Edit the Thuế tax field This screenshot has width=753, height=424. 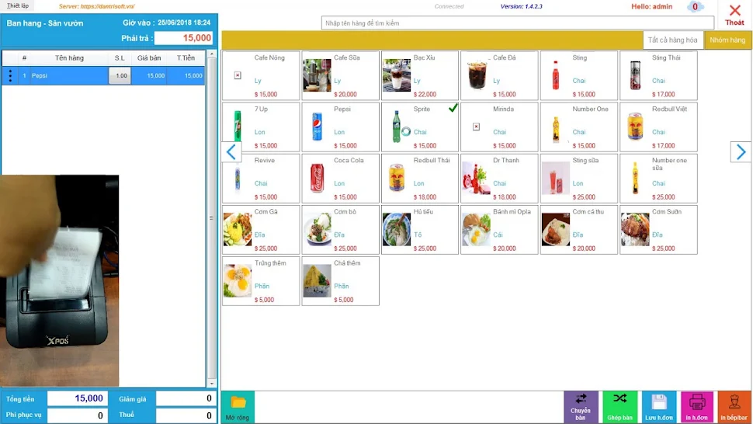(185, 415)
